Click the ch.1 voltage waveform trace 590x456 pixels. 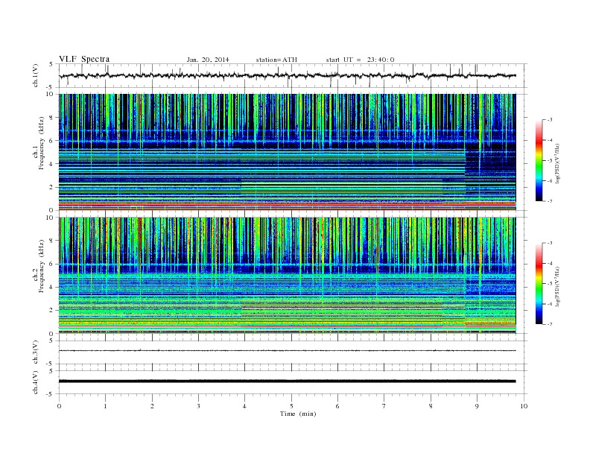[x=288, y=75]
